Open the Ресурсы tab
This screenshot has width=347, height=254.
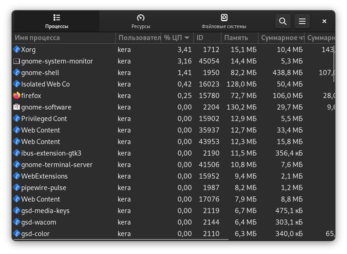point(141,21)
